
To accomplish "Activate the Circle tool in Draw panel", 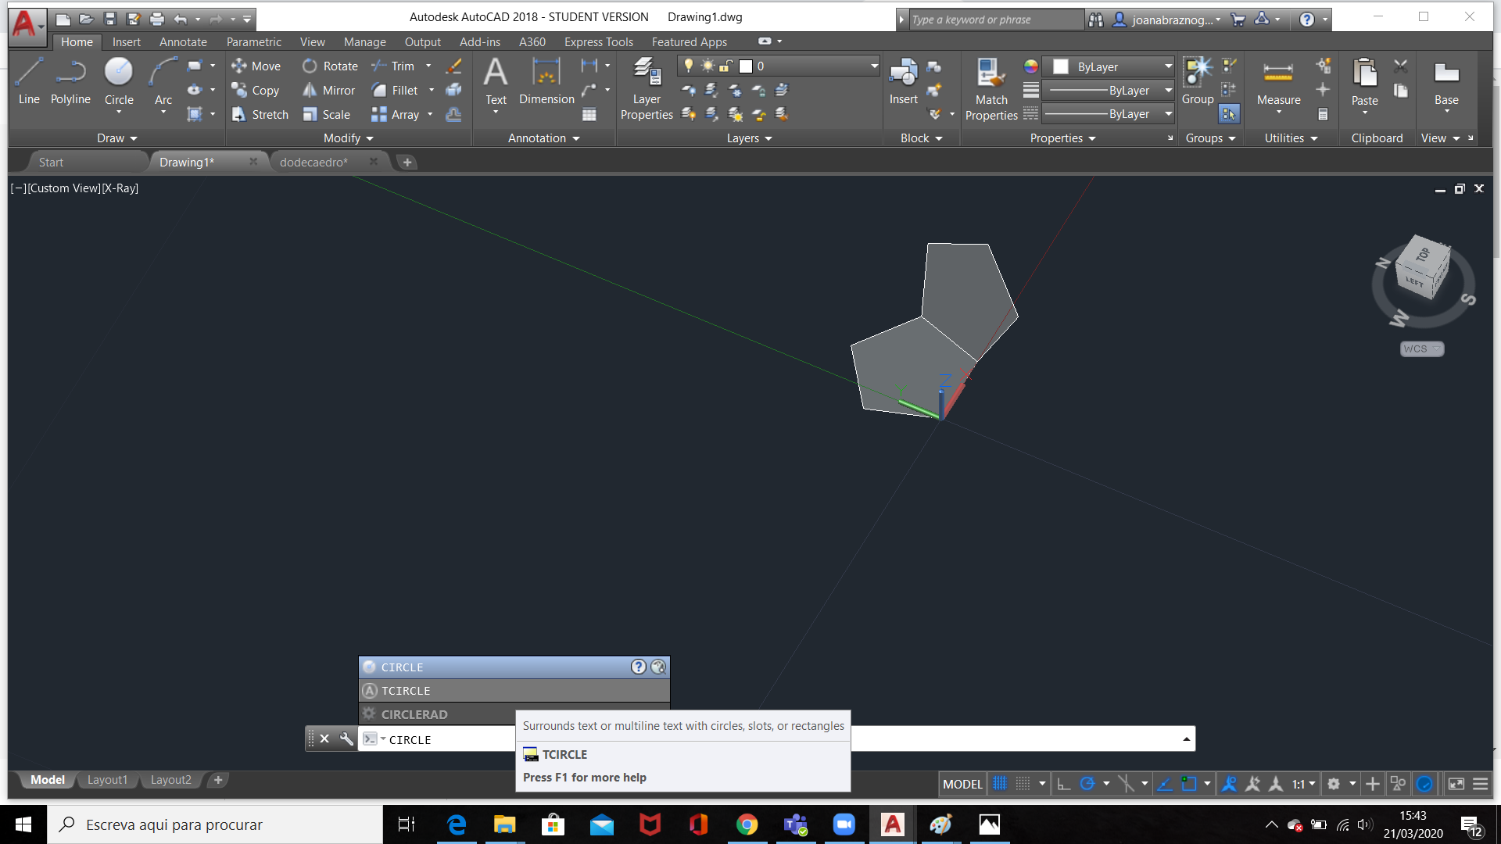I will (x=119, y=81).
